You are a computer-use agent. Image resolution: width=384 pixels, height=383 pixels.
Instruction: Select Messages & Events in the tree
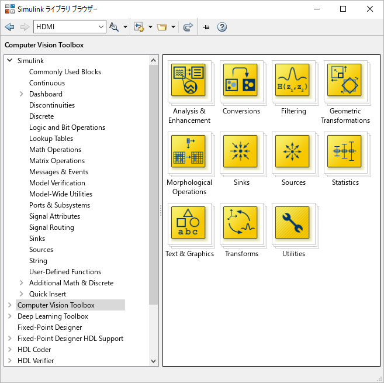pyautogui.click(x=58, y=172)
